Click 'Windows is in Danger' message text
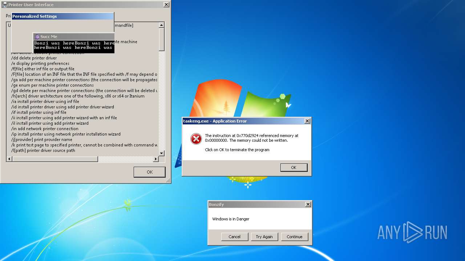The width and height of the screenshot is (465, 261). (231, 219)
